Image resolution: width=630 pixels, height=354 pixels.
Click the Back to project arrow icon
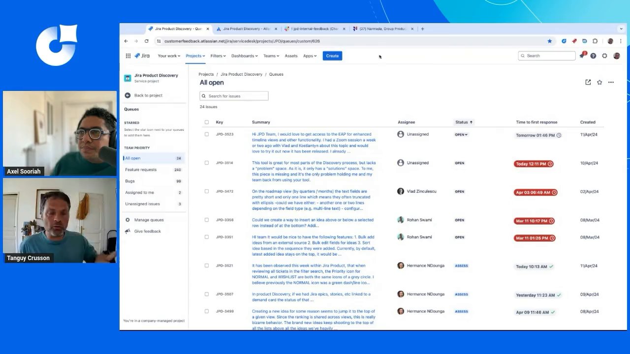(127, 95)
